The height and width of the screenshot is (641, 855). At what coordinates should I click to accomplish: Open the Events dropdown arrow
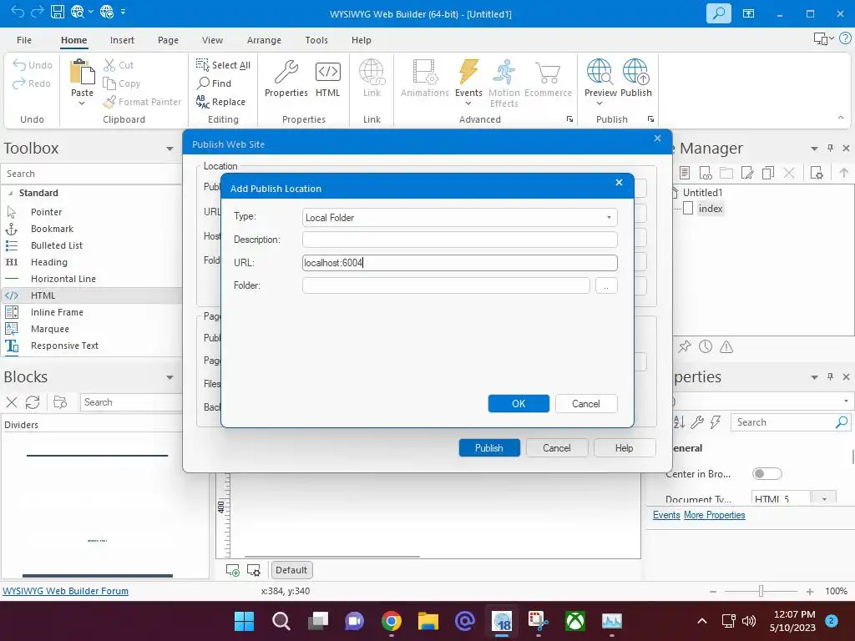(468, 103)
